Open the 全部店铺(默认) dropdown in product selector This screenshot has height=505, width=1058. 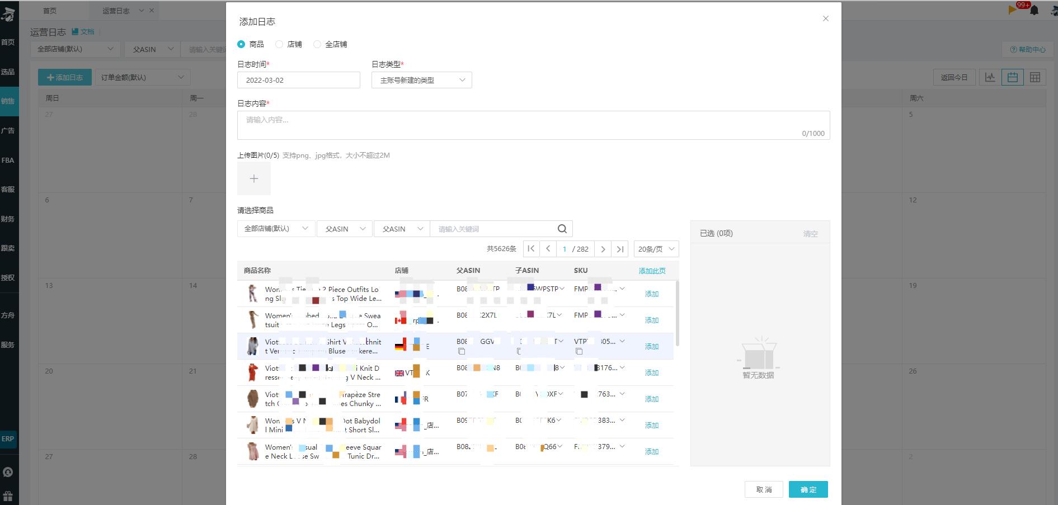[x=276, y=229]
